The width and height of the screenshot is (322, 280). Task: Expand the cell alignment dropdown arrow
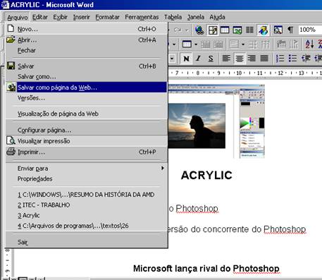(x=243, y=44)
